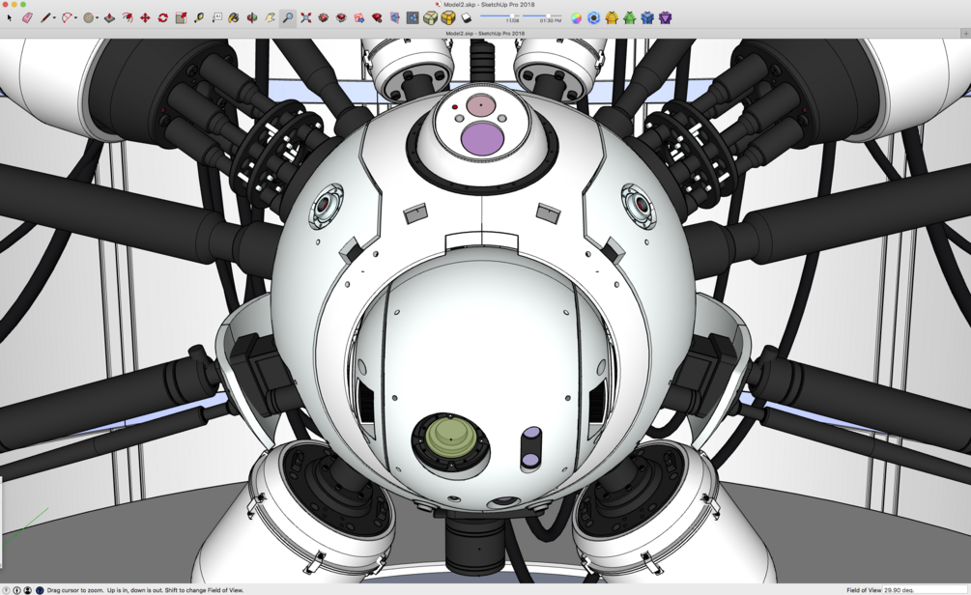Open the Colors wheel panel
Image resolution: width=971 pixels, height=595 pixels.
tap(576, 18)
